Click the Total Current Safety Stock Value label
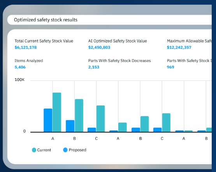 click(44, 41)
